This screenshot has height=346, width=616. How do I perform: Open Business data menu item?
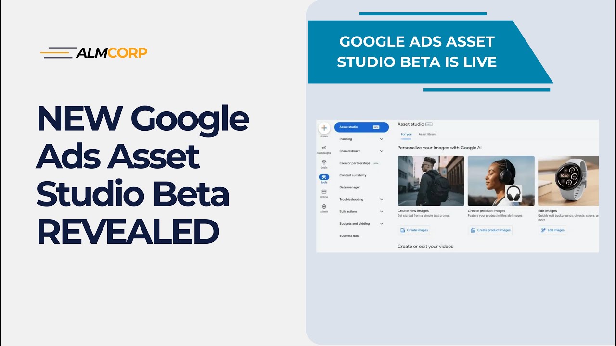pos(349,236)
